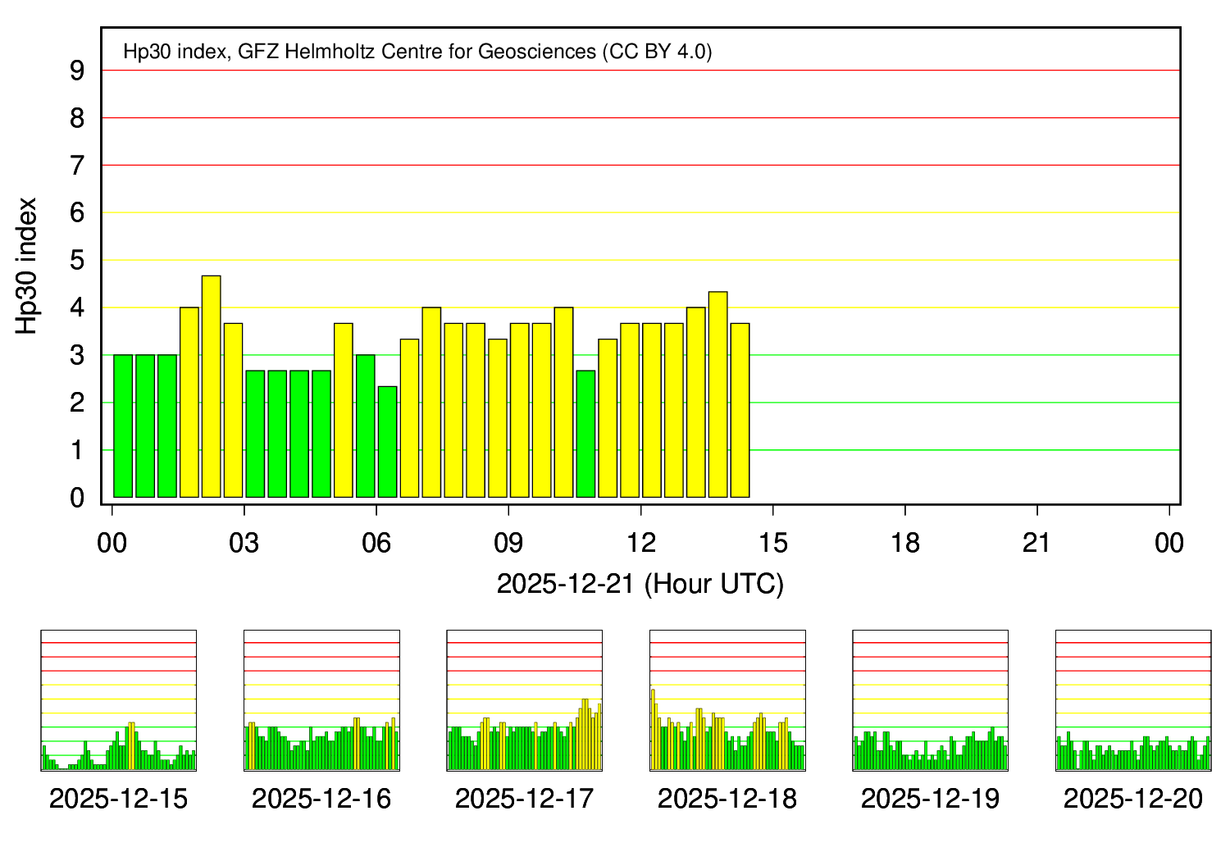The image size is (1230, 861).
Task: Click the shortest green bar in main chart
Action: [387, 442]
